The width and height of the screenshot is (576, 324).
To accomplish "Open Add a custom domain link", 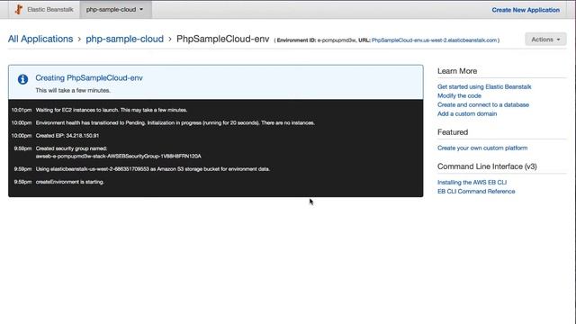I will click(x=467, y=113).
